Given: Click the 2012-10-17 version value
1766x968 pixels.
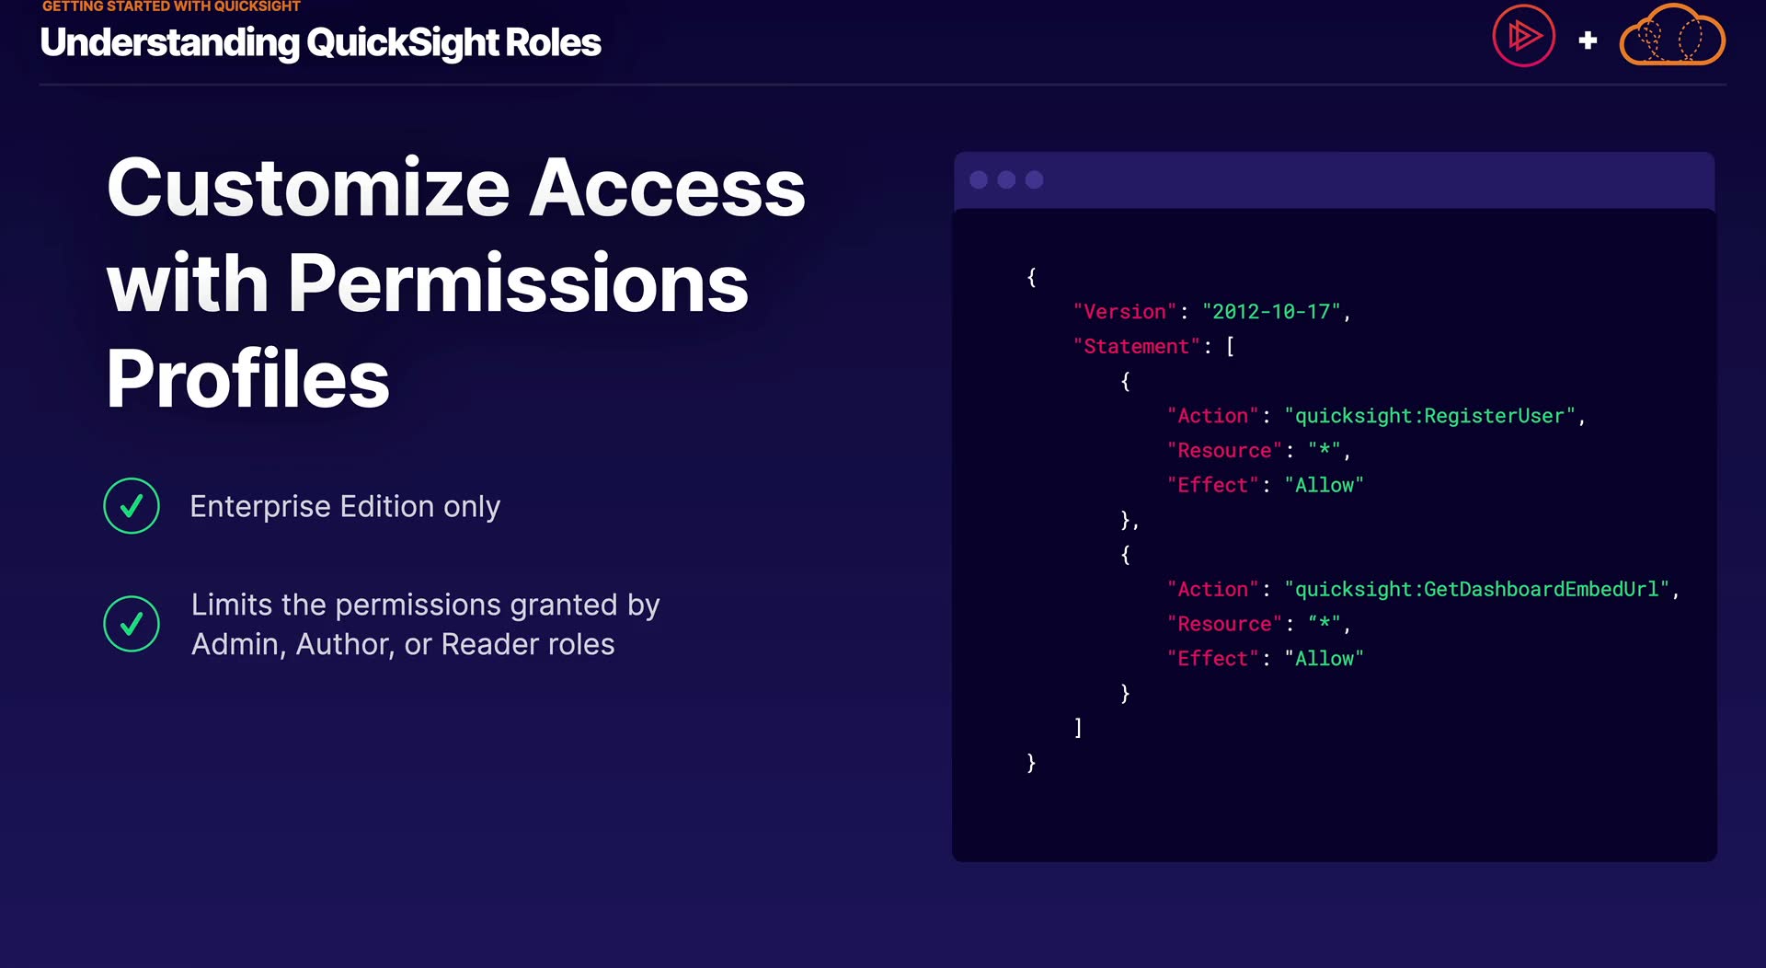Looking at the screenshot, I should pyautogui.click(x=1271, y=312).
